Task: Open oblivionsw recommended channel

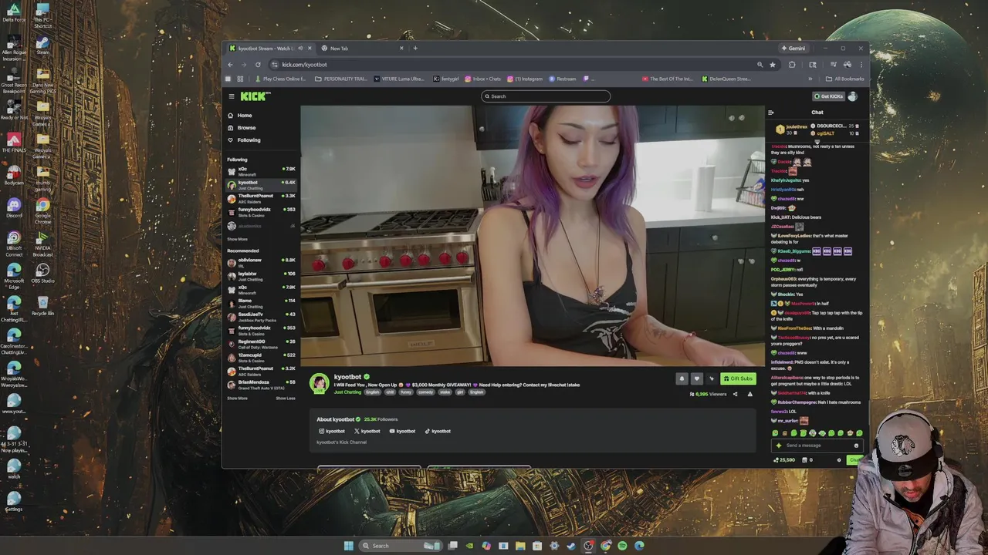Action: click(x=261, y=262)
